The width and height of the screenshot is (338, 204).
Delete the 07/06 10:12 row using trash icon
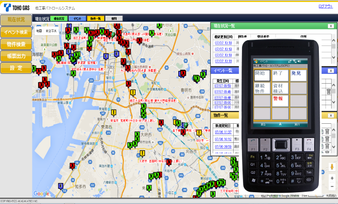coord(327,139)
